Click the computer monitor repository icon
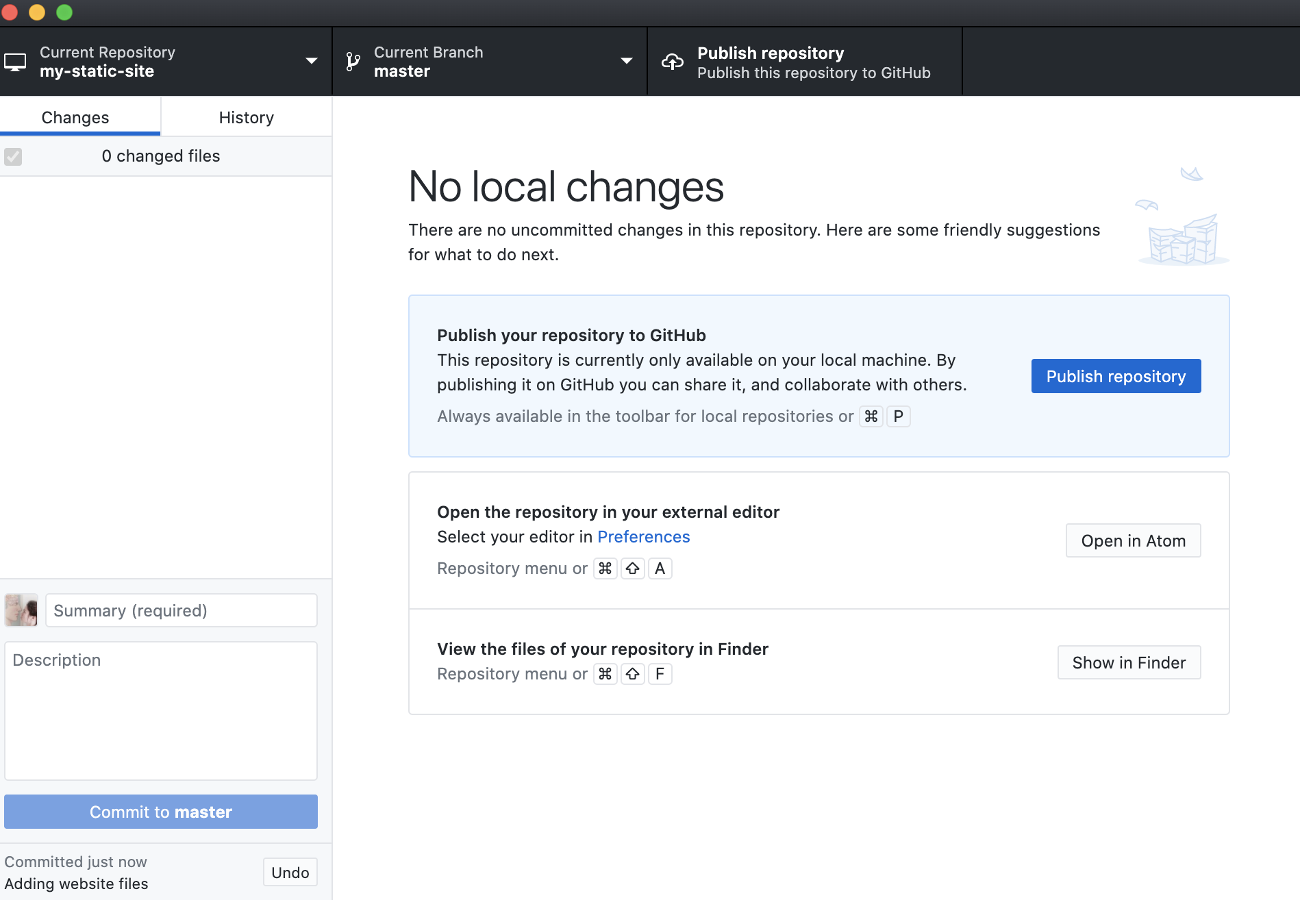1300x900 pixels. click(x=15, y=62)
